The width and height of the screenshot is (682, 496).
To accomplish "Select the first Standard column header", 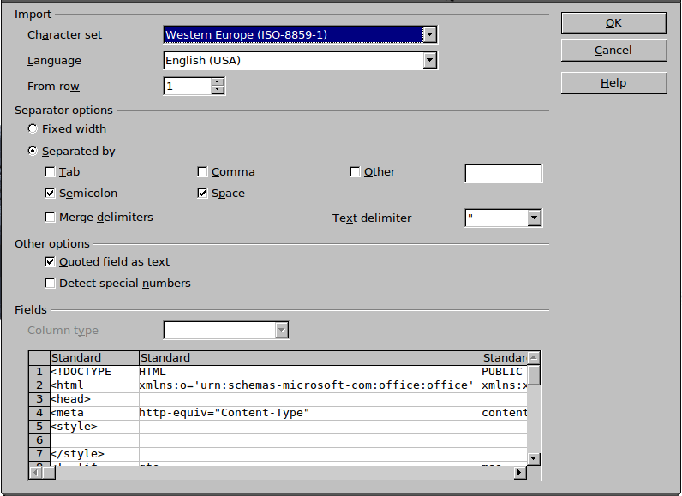I will (x=94, y=358).
